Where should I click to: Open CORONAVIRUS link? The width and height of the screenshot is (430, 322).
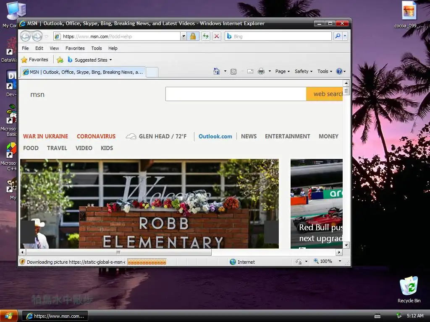point(96,136)
